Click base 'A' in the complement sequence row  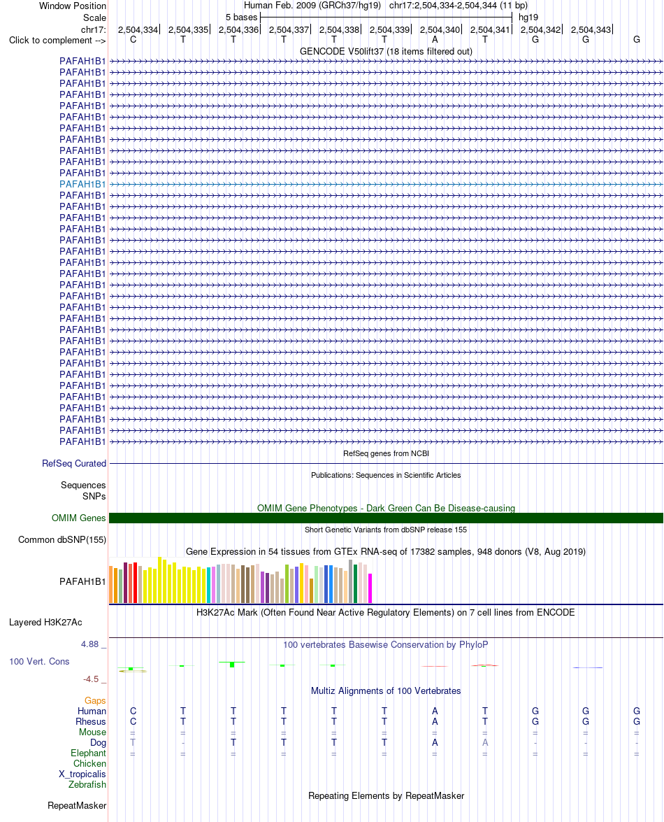tap(435, 39)
